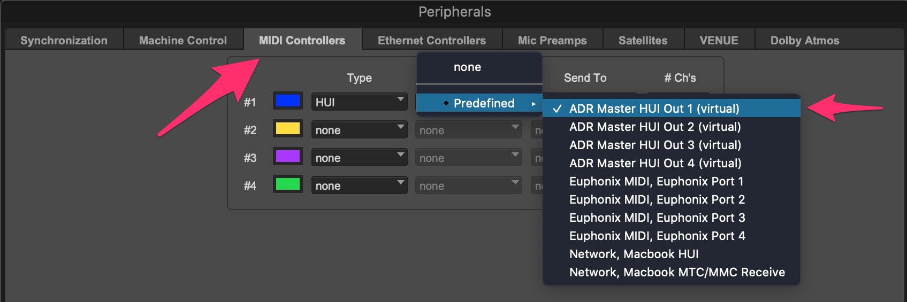Open the disabled Receive From dropdown in row #2
The width and height of the screenshot is (907, 302).
[x=468, y=130]
